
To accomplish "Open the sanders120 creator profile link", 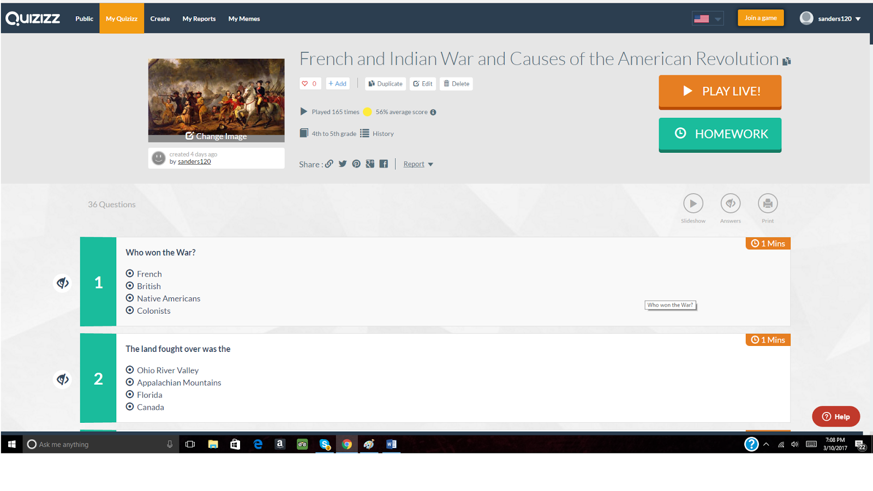I will (x=194, y=161).
